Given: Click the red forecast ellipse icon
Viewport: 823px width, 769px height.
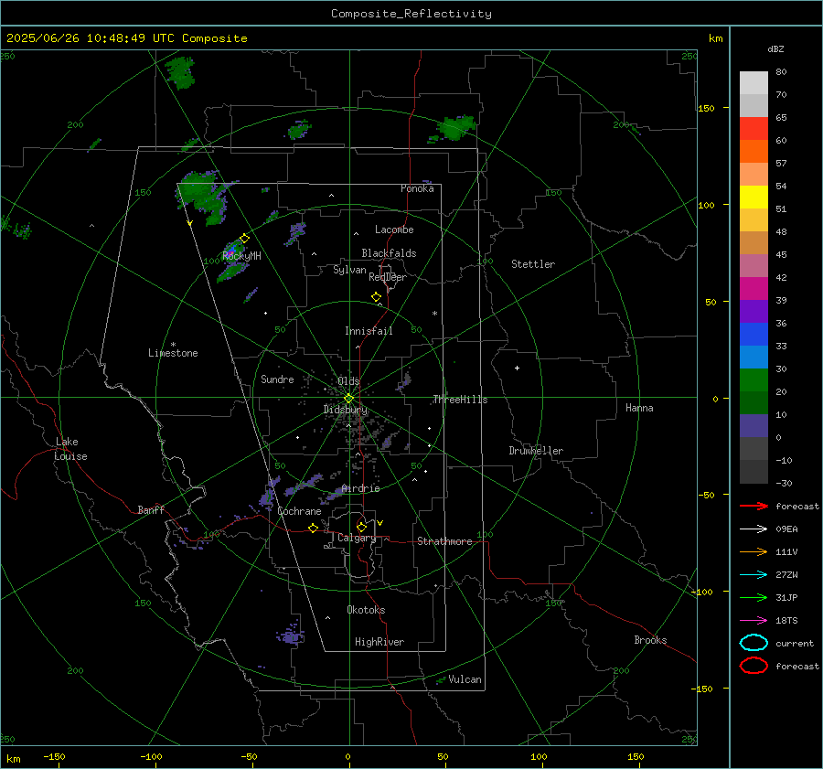Looking at the screenshot, I should (x=754, y=666).
